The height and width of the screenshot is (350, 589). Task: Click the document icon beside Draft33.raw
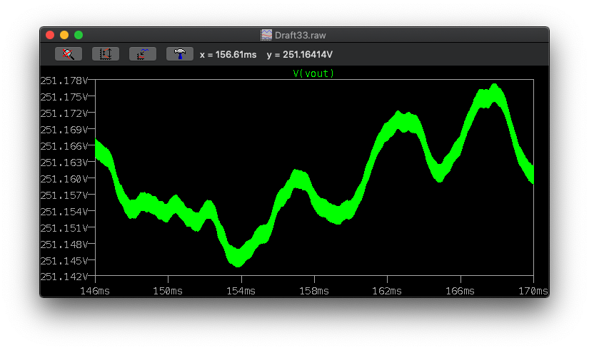(x=266, y=35)
